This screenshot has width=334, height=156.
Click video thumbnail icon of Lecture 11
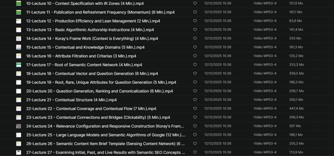click(x=19, y=12)
